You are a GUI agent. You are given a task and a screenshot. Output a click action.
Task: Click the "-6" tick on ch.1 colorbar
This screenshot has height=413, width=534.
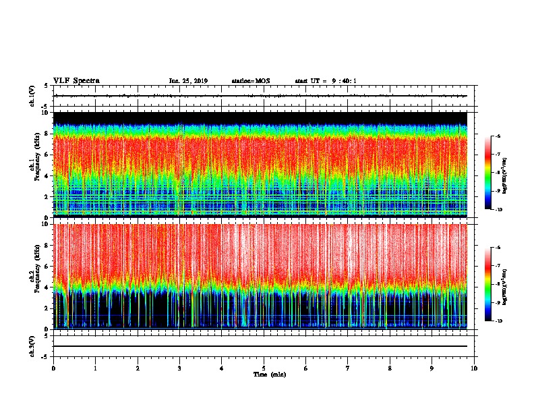click(498, 136)
